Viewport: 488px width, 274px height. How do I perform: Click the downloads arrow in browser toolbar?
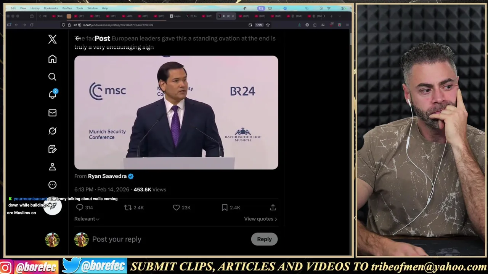pos(299,25)
